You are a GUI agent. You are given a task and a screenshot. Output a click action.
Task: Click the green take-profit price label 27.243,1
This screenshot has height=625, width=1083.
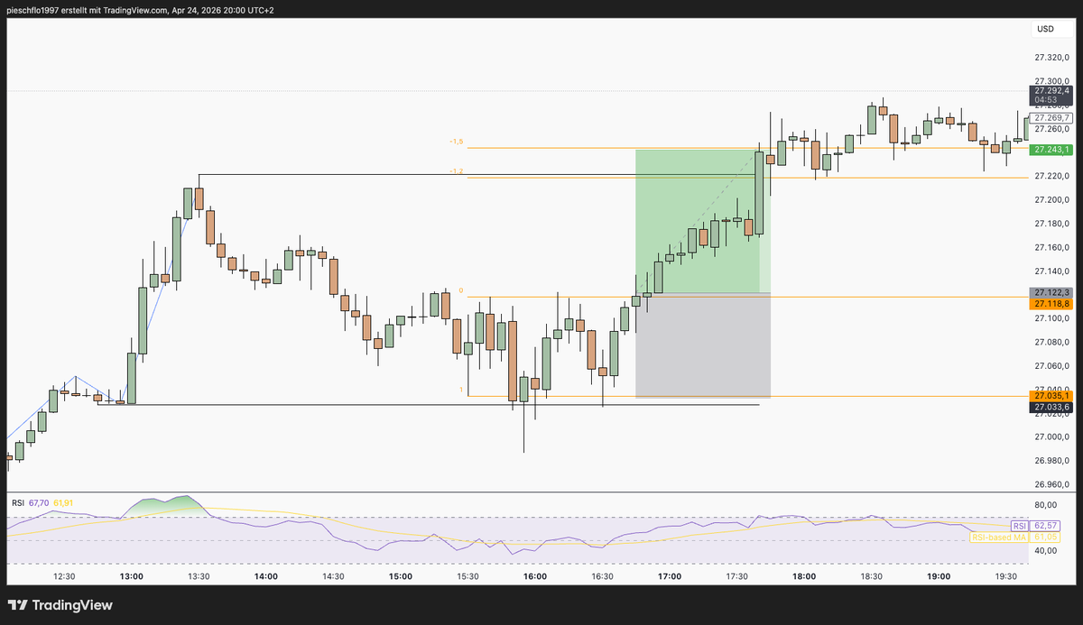click(1051, 150)
